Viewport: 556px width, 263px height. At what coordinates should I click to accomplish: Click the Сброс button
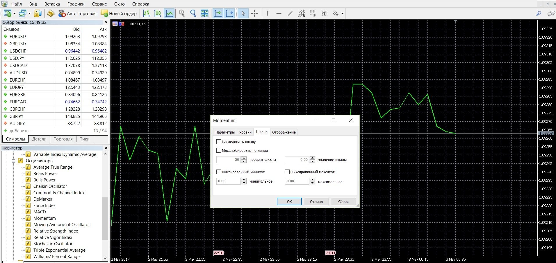343,201
